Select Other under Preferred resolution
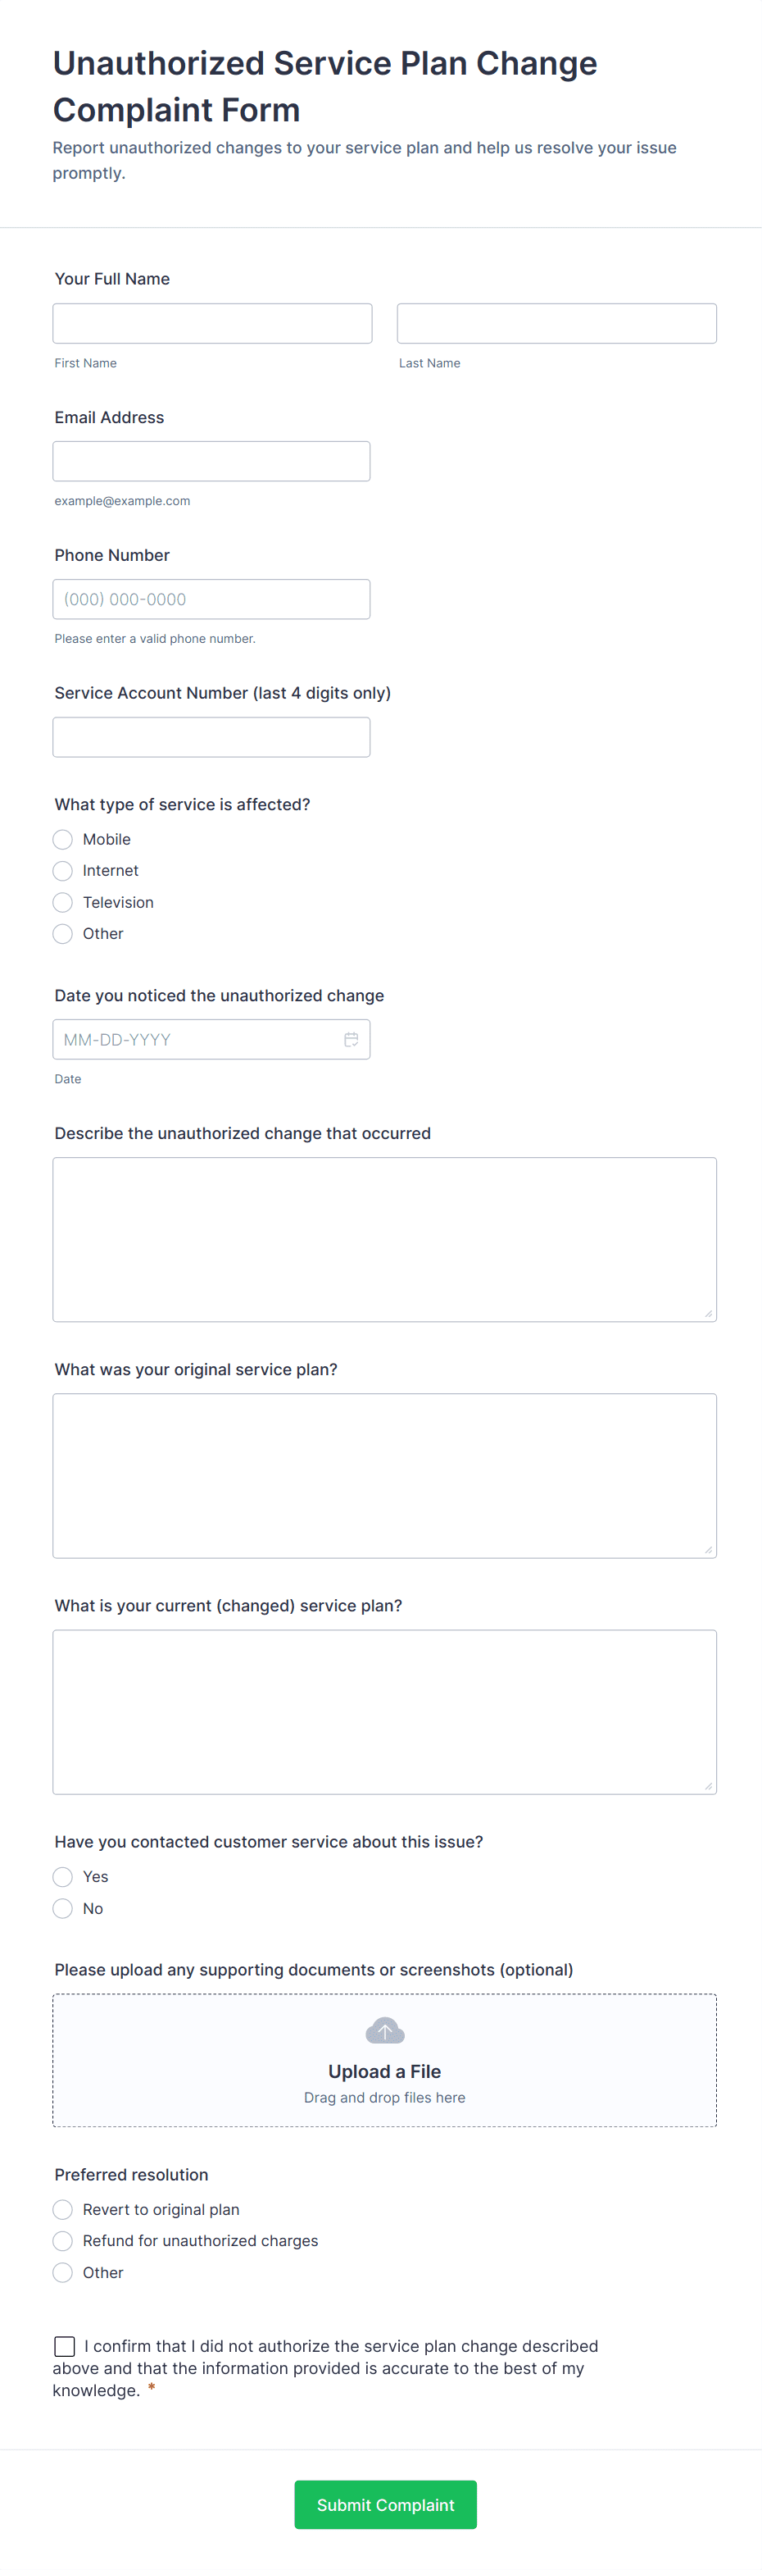This screenshot has height=2570, width=762. 63,2272
